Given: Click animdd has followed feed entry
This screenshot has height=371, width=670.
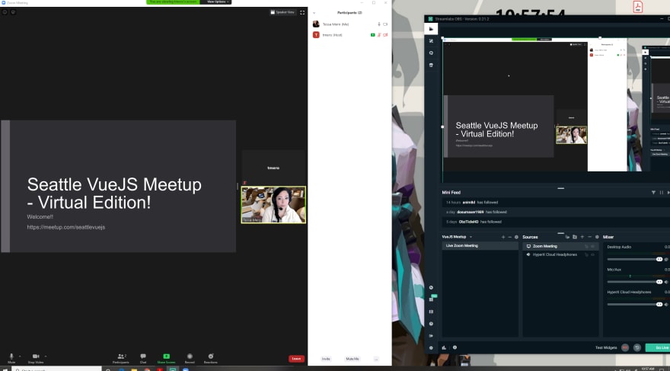Looking at the screenshot, I should coord(556,202).
